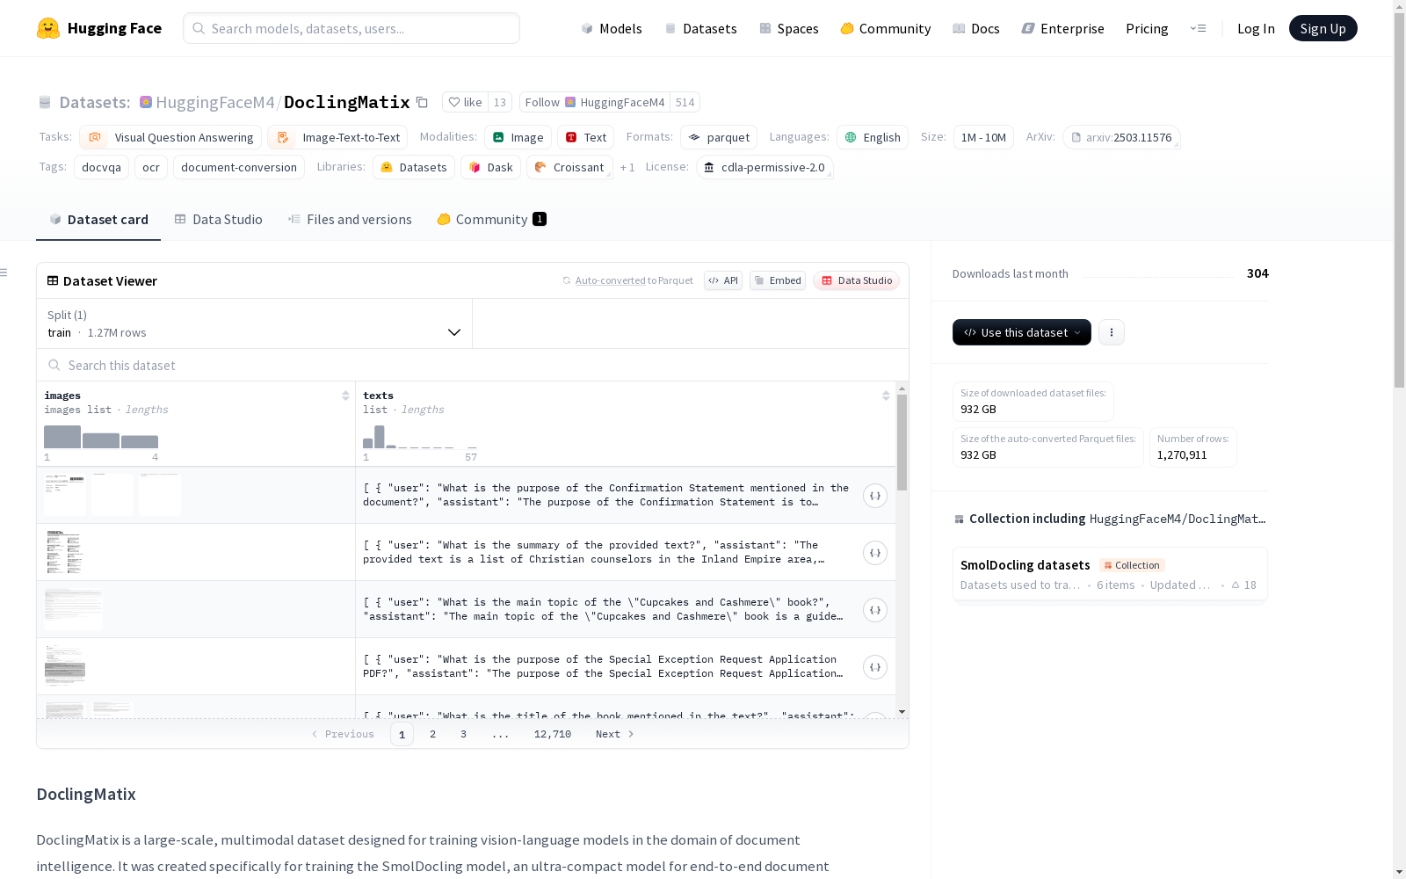Switch to the Files and versions tab
This screenshot has height=879, width=1406.
click(x=350, y=220)
